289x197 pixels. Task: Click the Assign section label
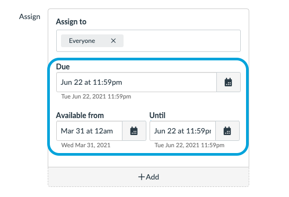[x=30, y=17]
